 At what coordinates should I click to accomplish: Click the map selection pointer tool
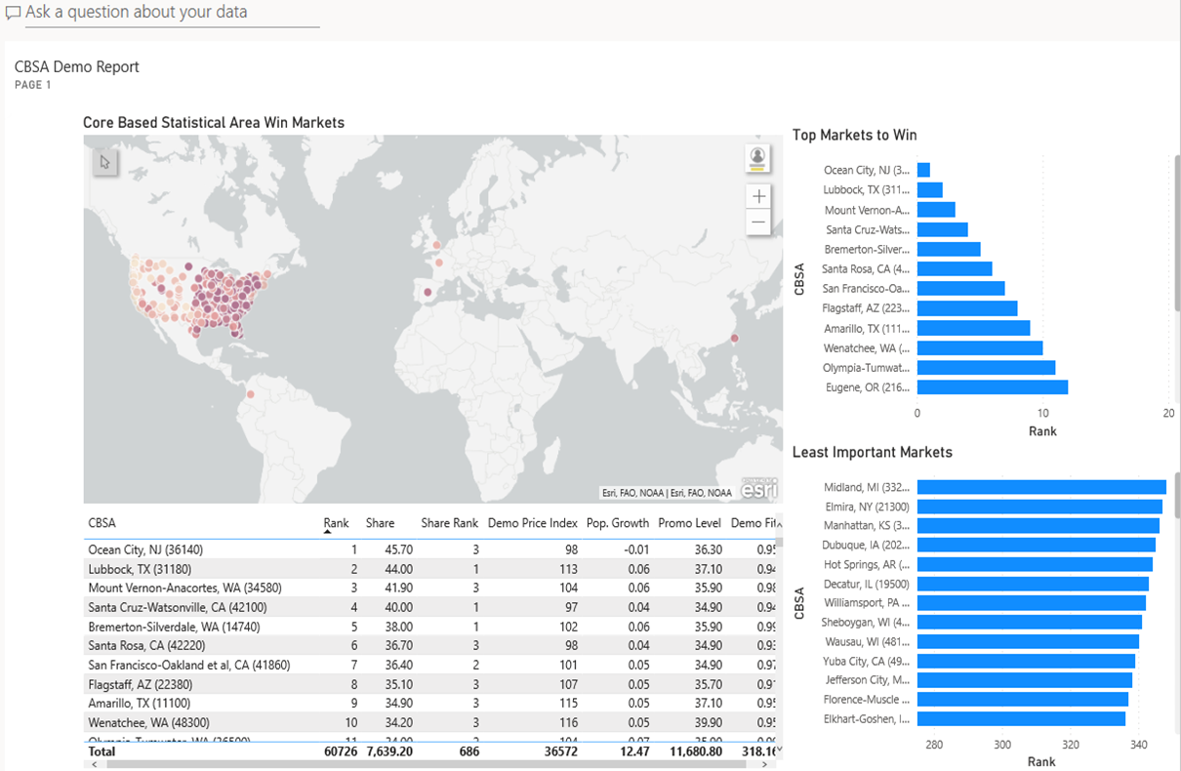(105, 162)
